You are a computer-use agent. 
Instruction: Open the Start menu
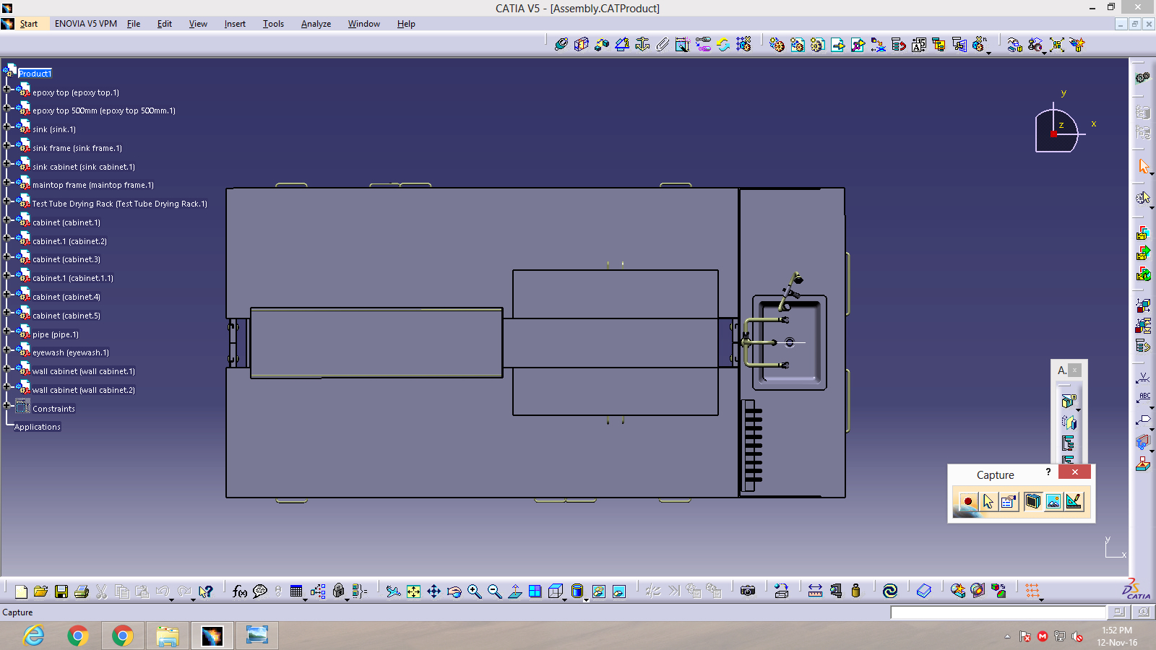pos(29,24)
